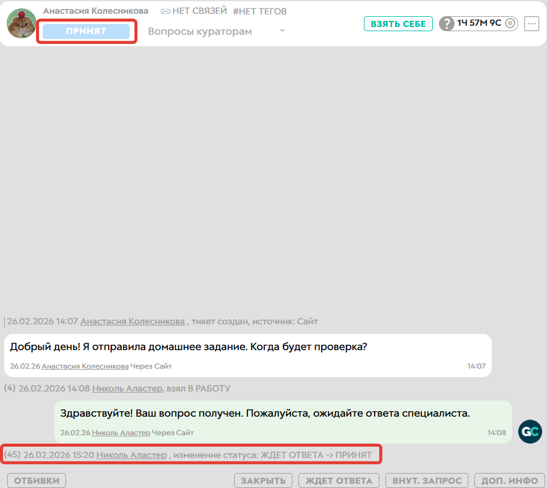Pause the timer with pause icon
Image resolution: width=547 pixels, height=488 pixels.
click(510, 23)
